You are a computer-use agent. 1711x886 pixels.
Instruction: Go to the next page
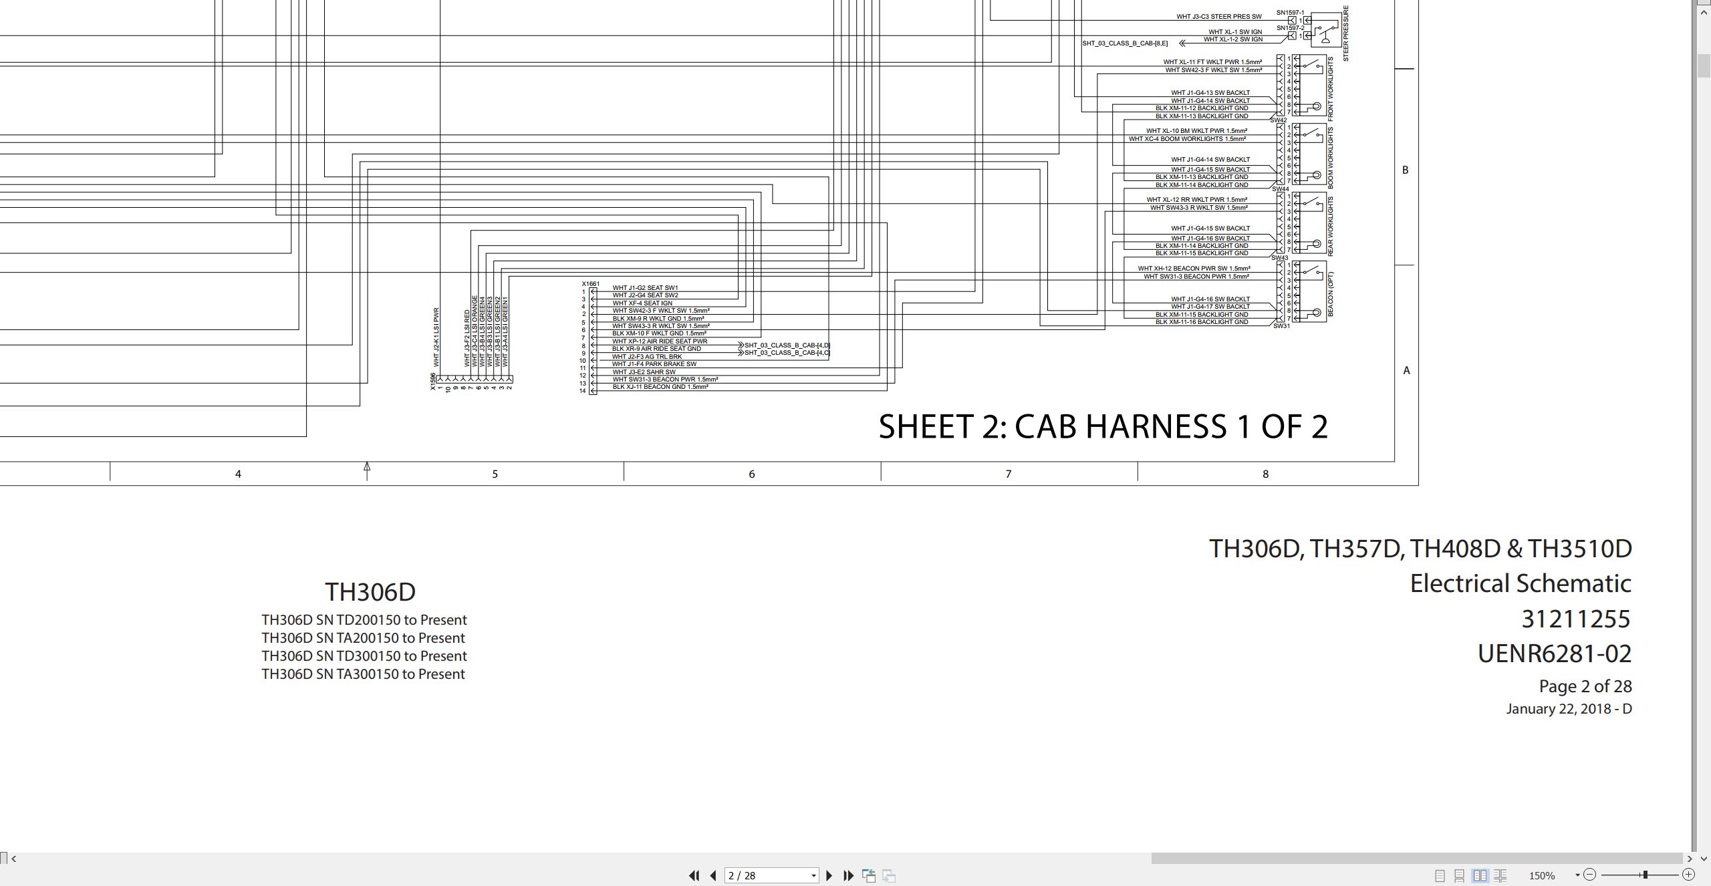click(x=829, y=875)
